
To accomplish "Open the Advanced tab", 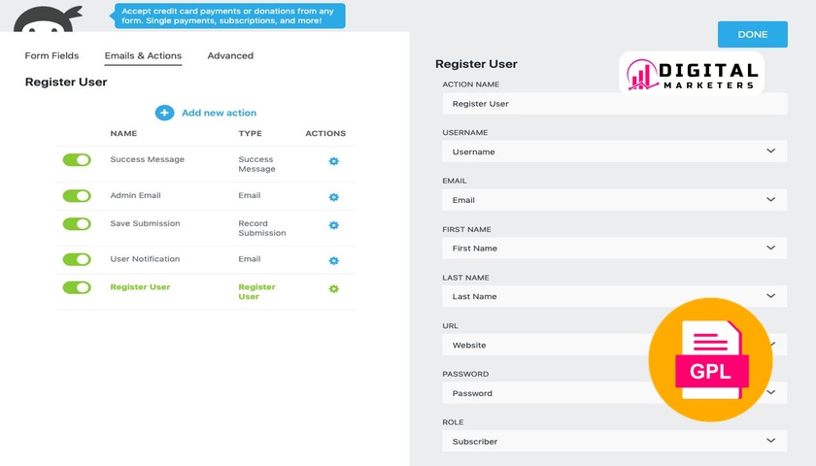I will 230,55.
